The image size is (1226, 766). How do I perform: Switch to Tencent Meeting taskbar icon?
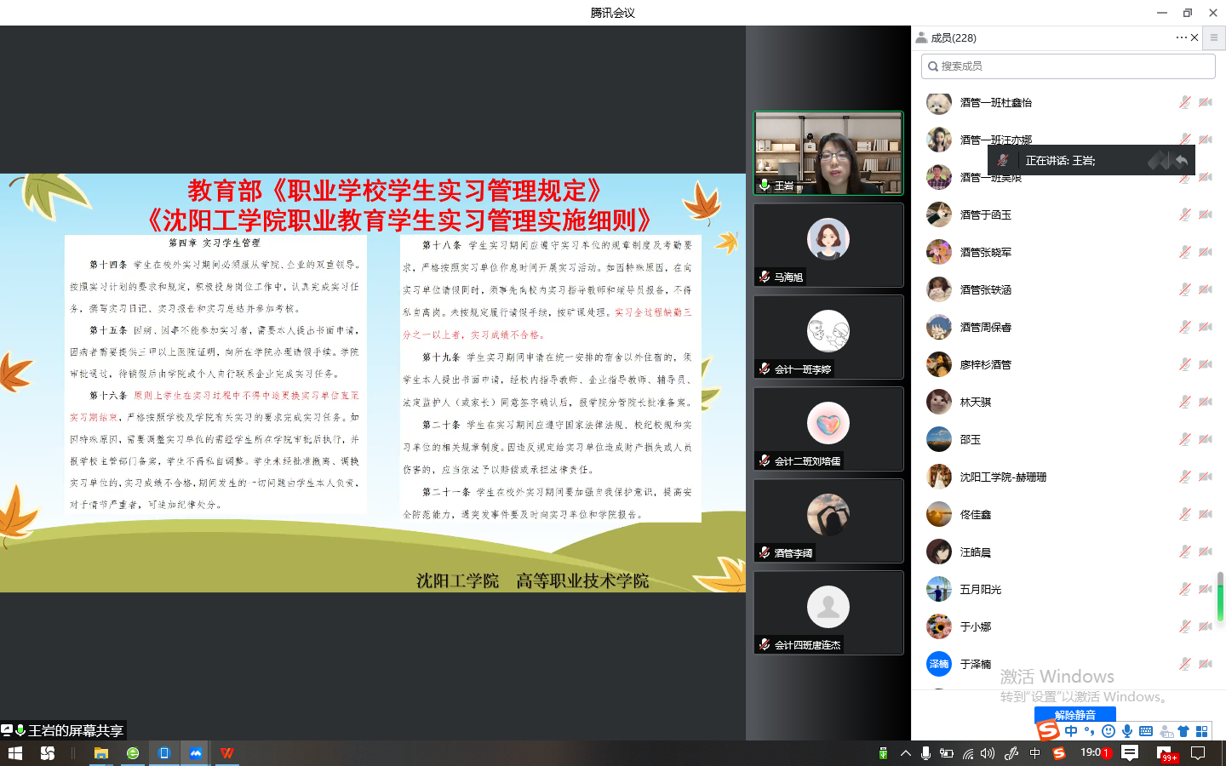pos(196,753)
